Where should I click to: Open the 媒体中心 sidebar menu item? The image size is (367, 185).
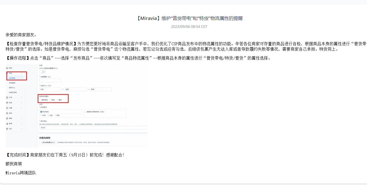[12, 88]
